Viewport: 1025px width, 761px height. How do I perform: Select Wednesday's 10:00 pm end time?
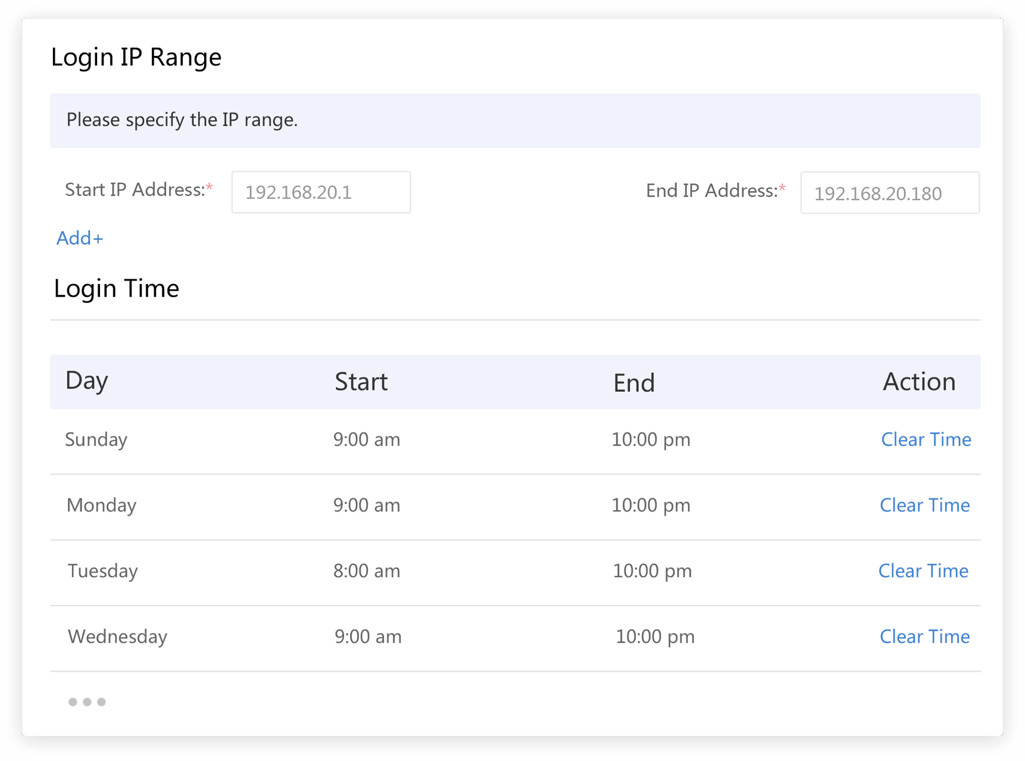point(655,637)
